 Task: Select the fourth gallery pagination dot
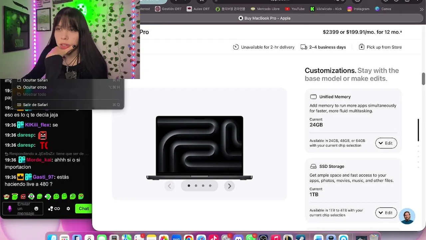tap(210, 186)
